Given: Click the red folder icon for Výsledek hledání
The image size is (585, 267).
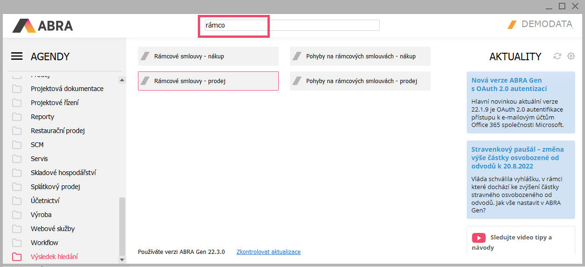Looking at the screenshot, I should click(17, 257).
